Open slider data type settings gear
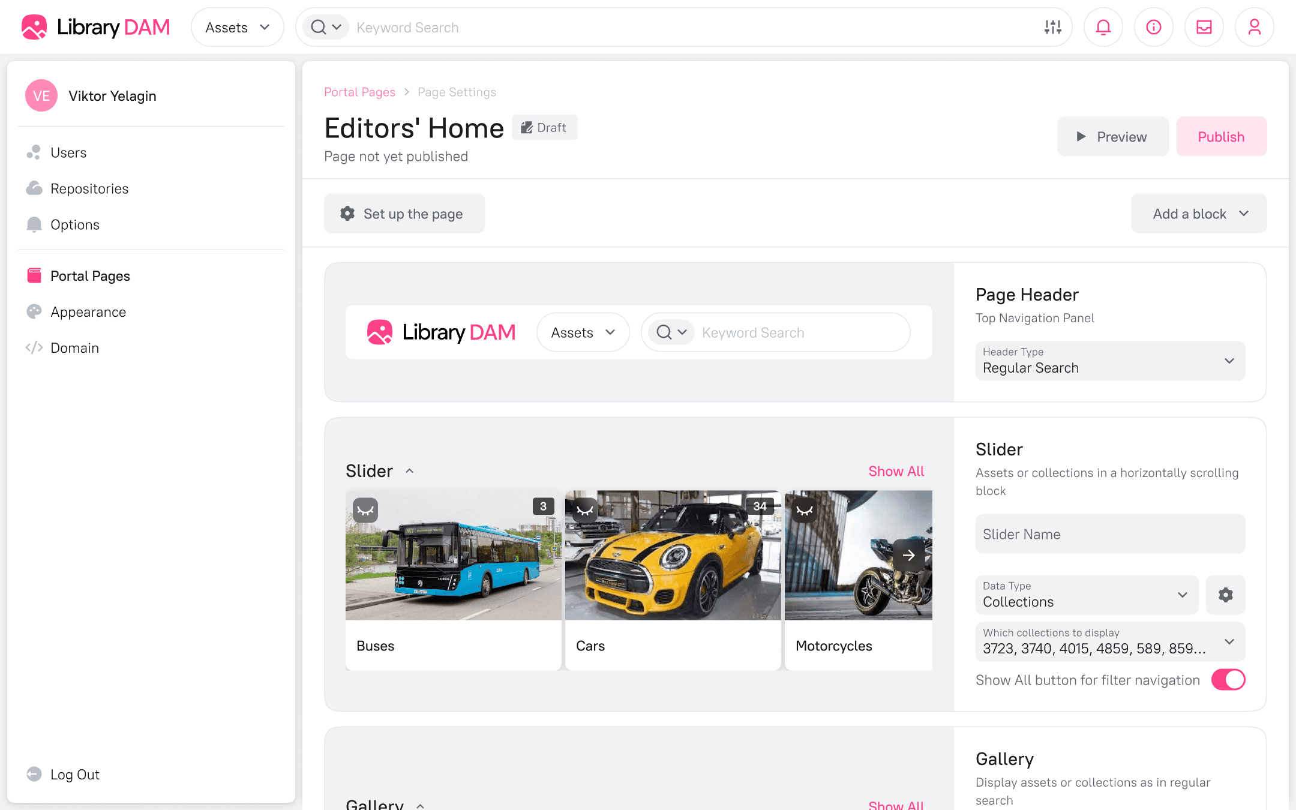Screen dimensions: 1296x810 tap(1225, 595)
